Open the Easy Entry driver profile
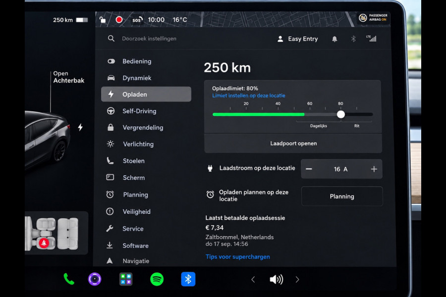Viewport: 446px width, 297px height. click(297, 39)
